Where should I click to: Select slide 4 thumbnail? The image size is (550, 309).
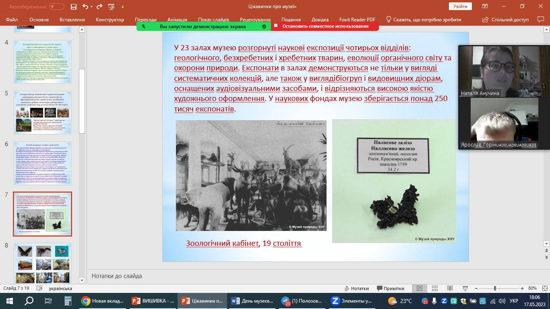coord(43,62)
